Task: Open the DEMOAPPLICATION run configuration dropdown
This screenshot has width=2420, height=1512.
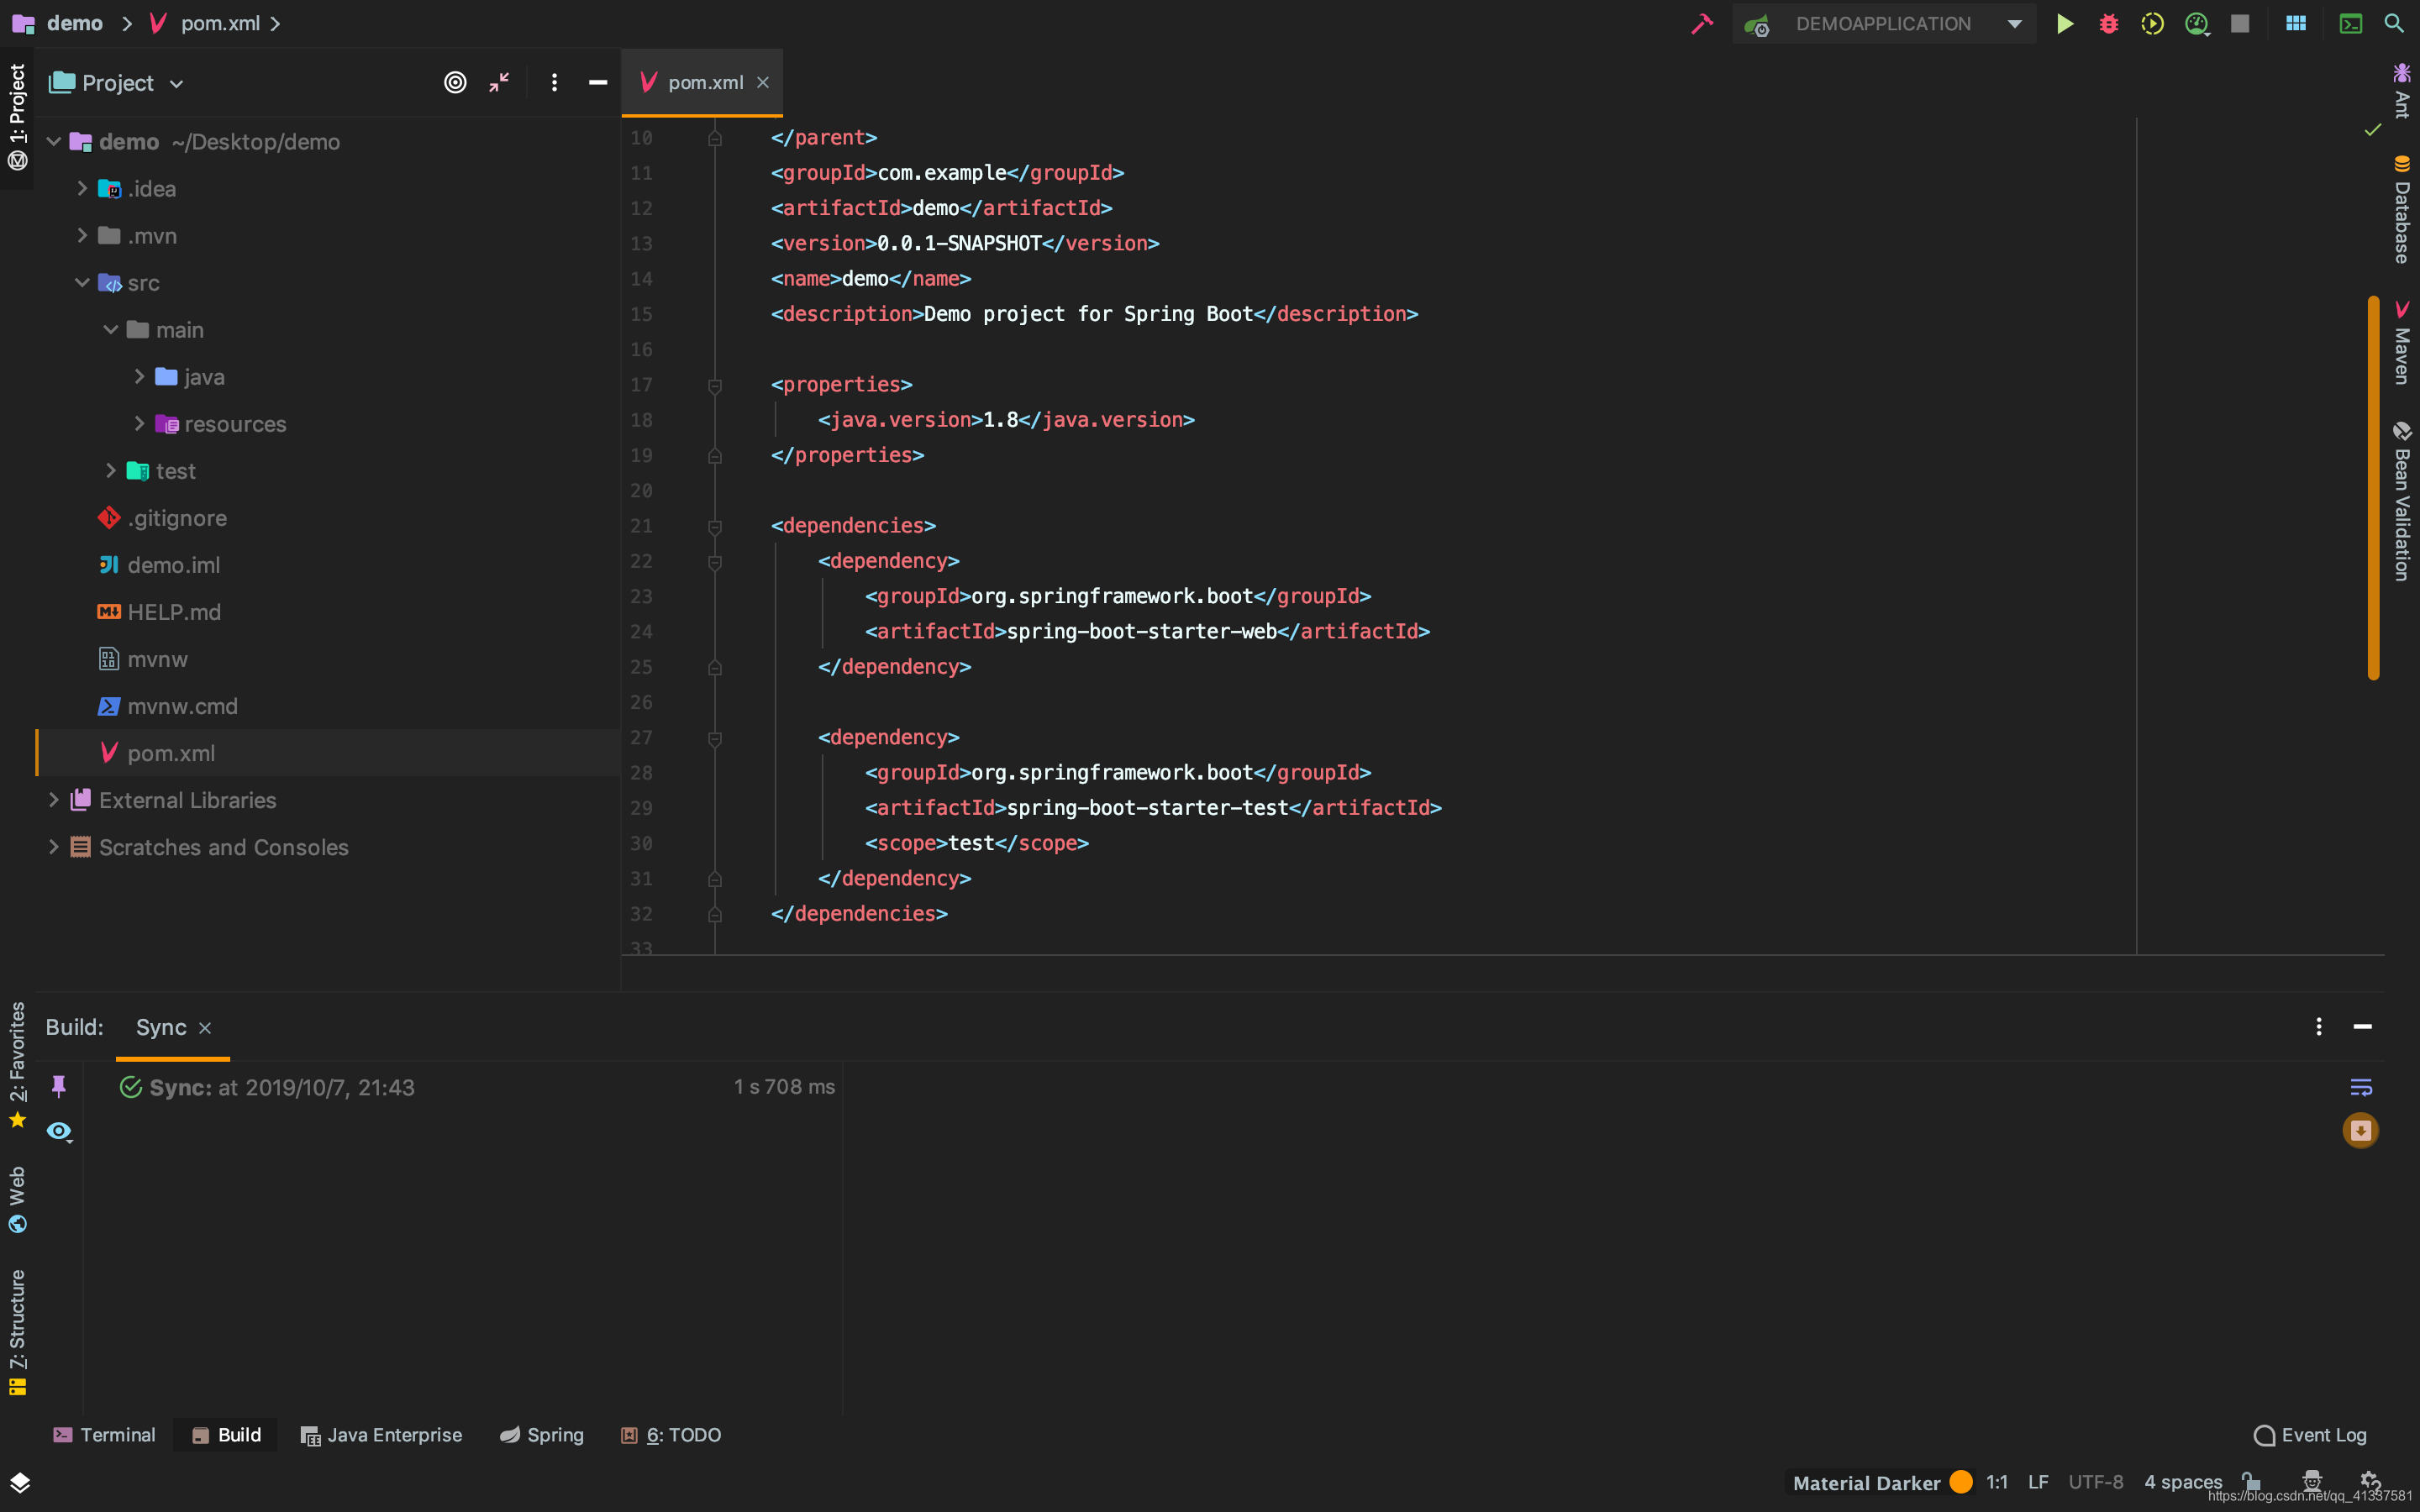Action: pyautogui.click(x=1884, y=24)
